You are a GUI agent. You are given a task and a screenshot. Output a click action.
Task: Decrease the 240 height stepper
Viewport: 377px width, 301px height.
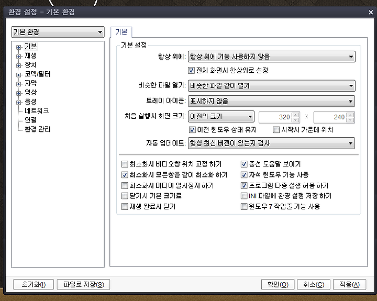[350, 120]
